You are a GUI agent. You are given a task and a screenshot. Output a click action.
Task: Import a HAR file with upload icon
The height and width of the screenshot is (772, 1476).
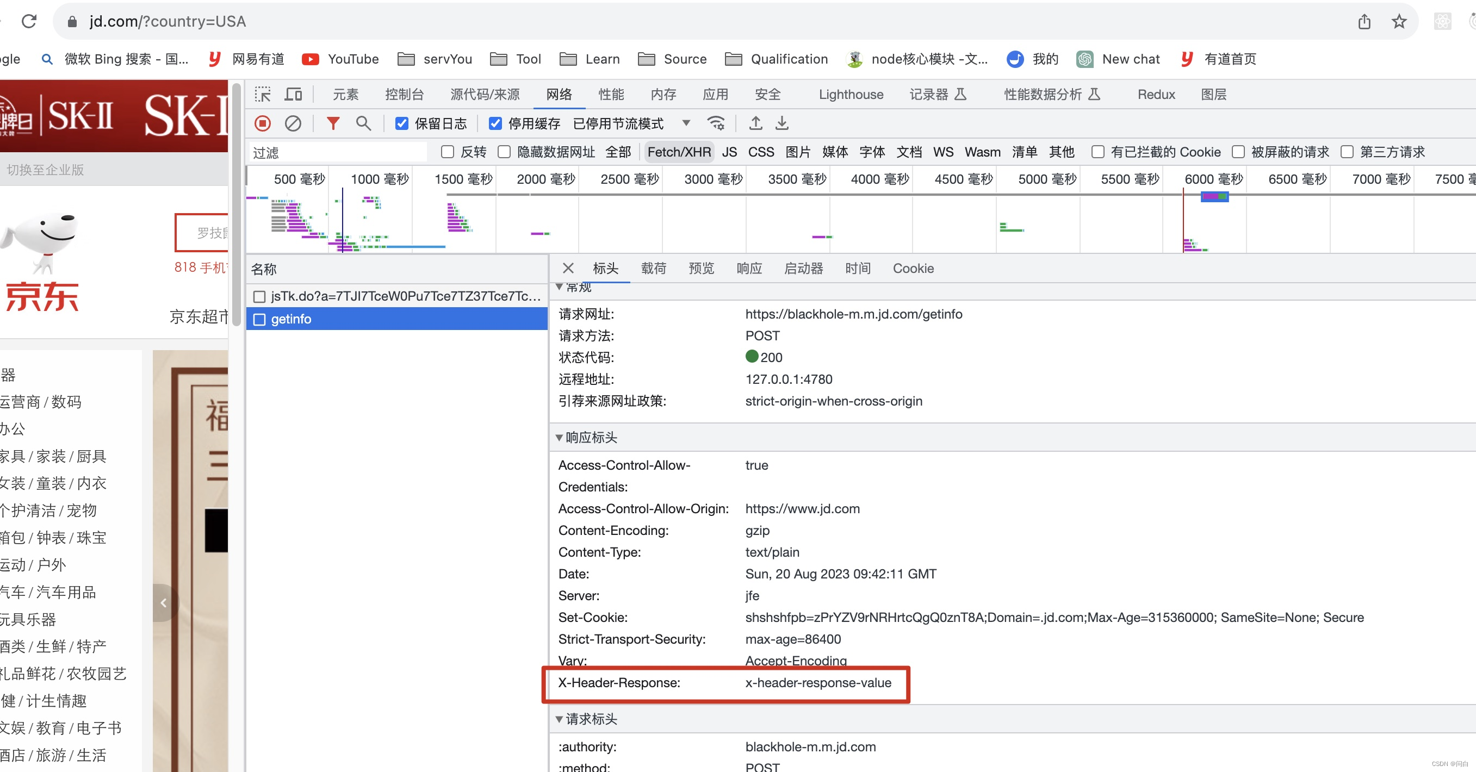(756, 123)
